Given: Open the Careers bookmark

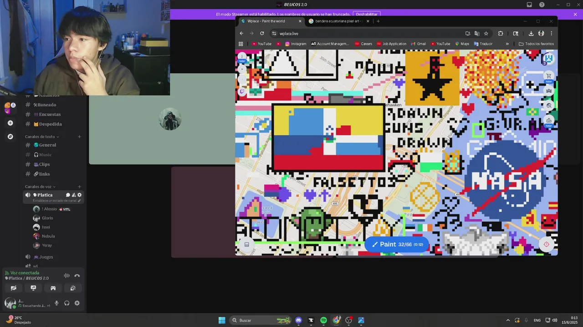Looking at the screenshot, I should coord(363,44).
